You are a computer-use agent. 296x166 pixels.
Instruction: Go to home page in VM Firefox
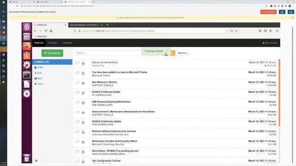tap(51, 31)
